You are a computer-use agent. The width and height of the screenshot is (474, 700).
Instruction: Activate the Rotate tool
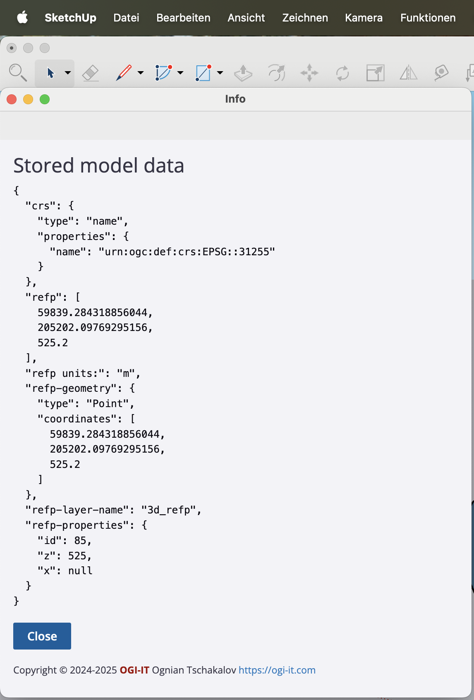(x=342, y=73)
